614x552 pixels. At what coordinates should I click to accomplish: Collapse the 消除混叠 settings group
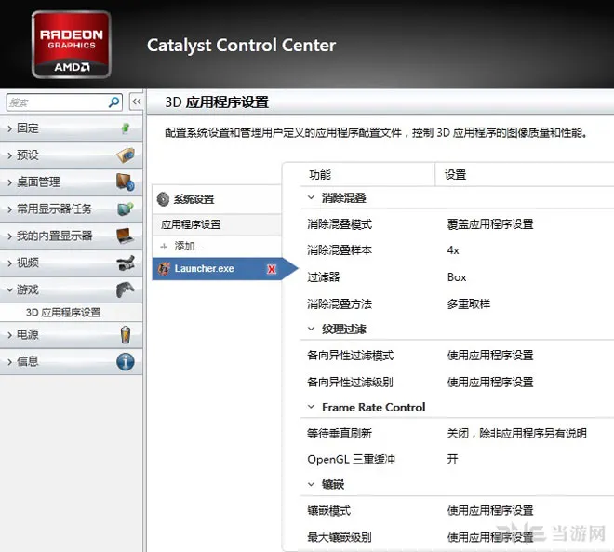tap(311, 197)
